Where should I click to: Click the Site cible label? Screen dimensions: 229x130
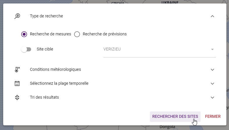click(x=45, y=49)
